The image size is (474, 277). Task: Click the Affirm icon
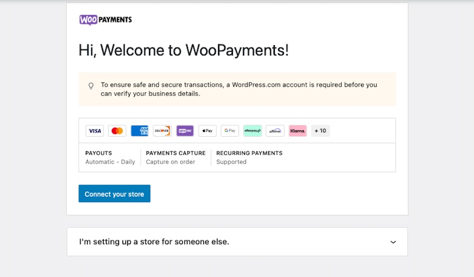pos(275,131)
